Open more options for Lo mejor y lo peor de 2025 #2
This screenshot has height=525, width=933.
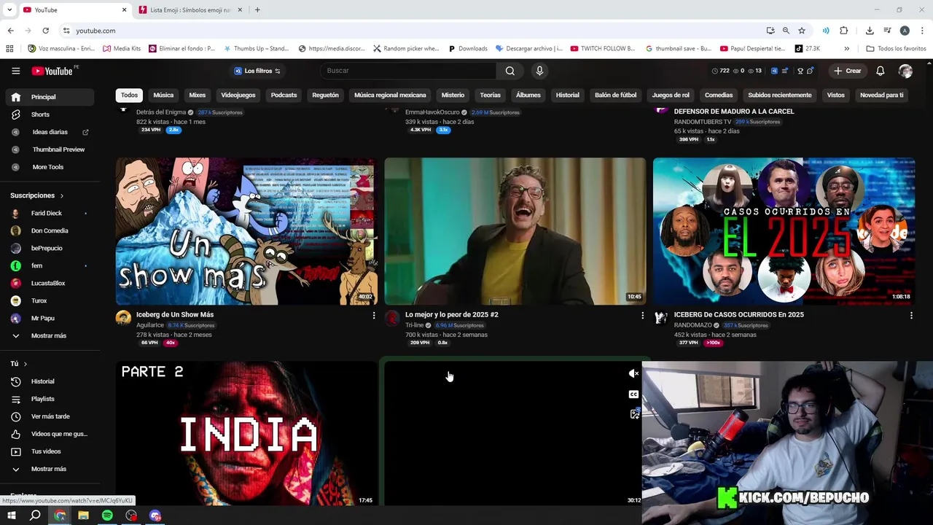pos(642,315)
